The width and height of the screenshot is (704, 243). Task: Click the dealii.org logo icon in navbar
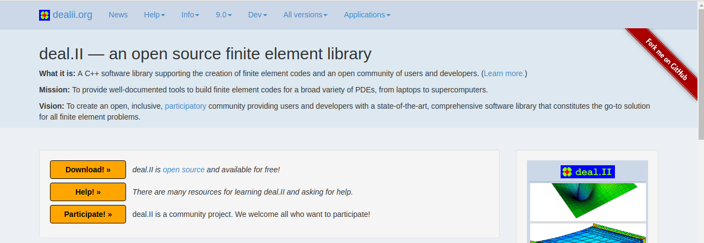[x=45, y=15]
